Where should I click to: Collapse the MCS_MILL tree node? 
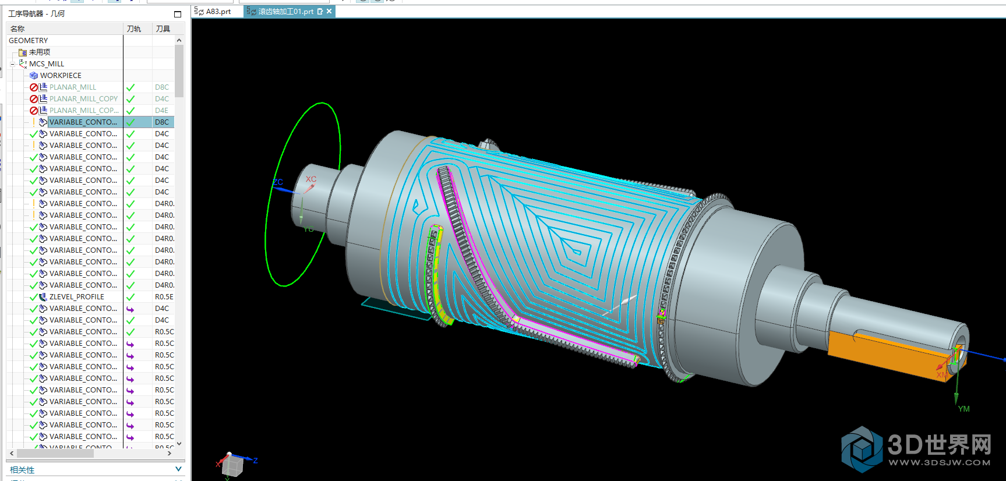click(x=13, y=64)
